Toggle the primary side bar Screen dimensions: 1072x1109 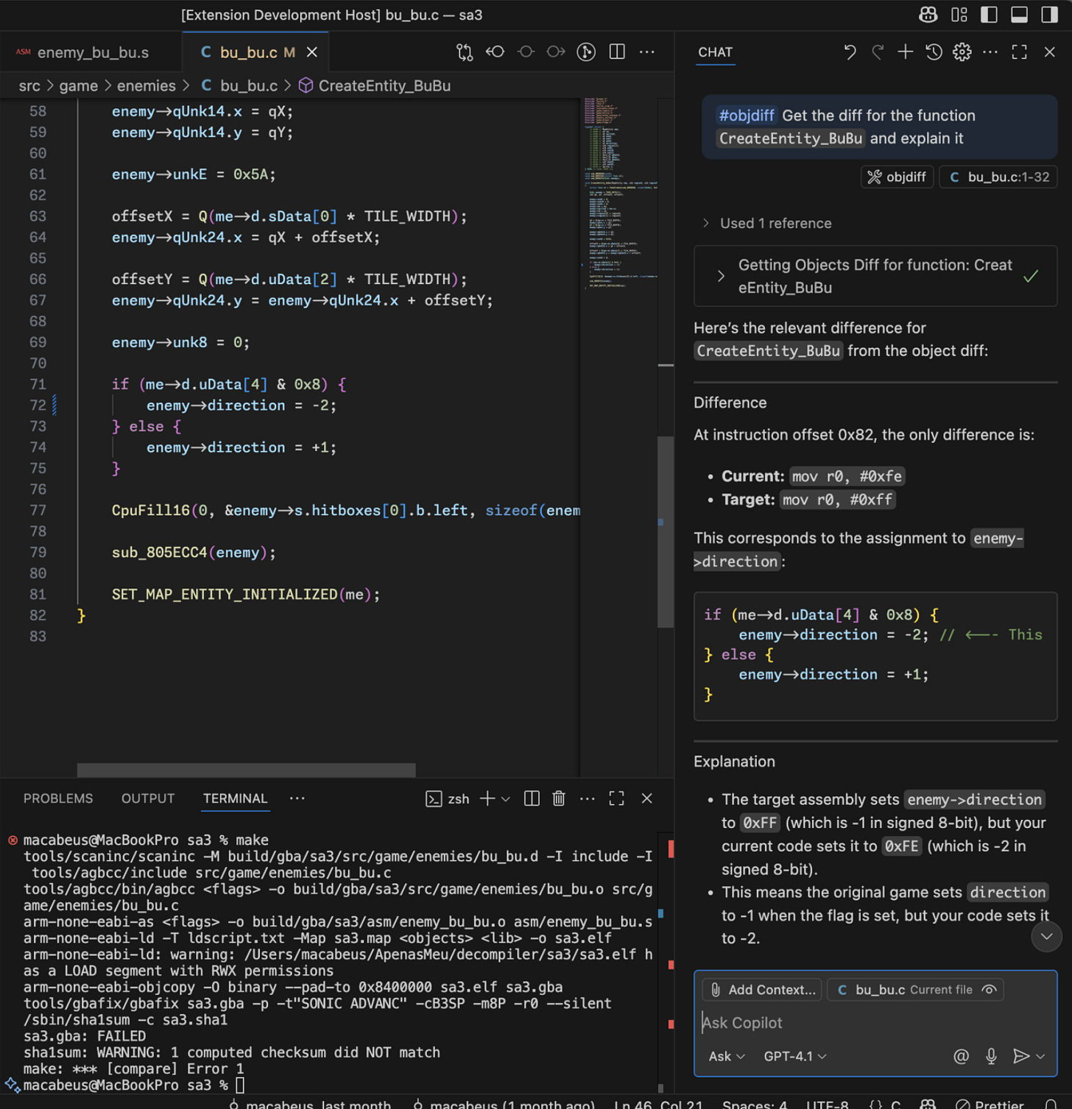pos(989,15)
